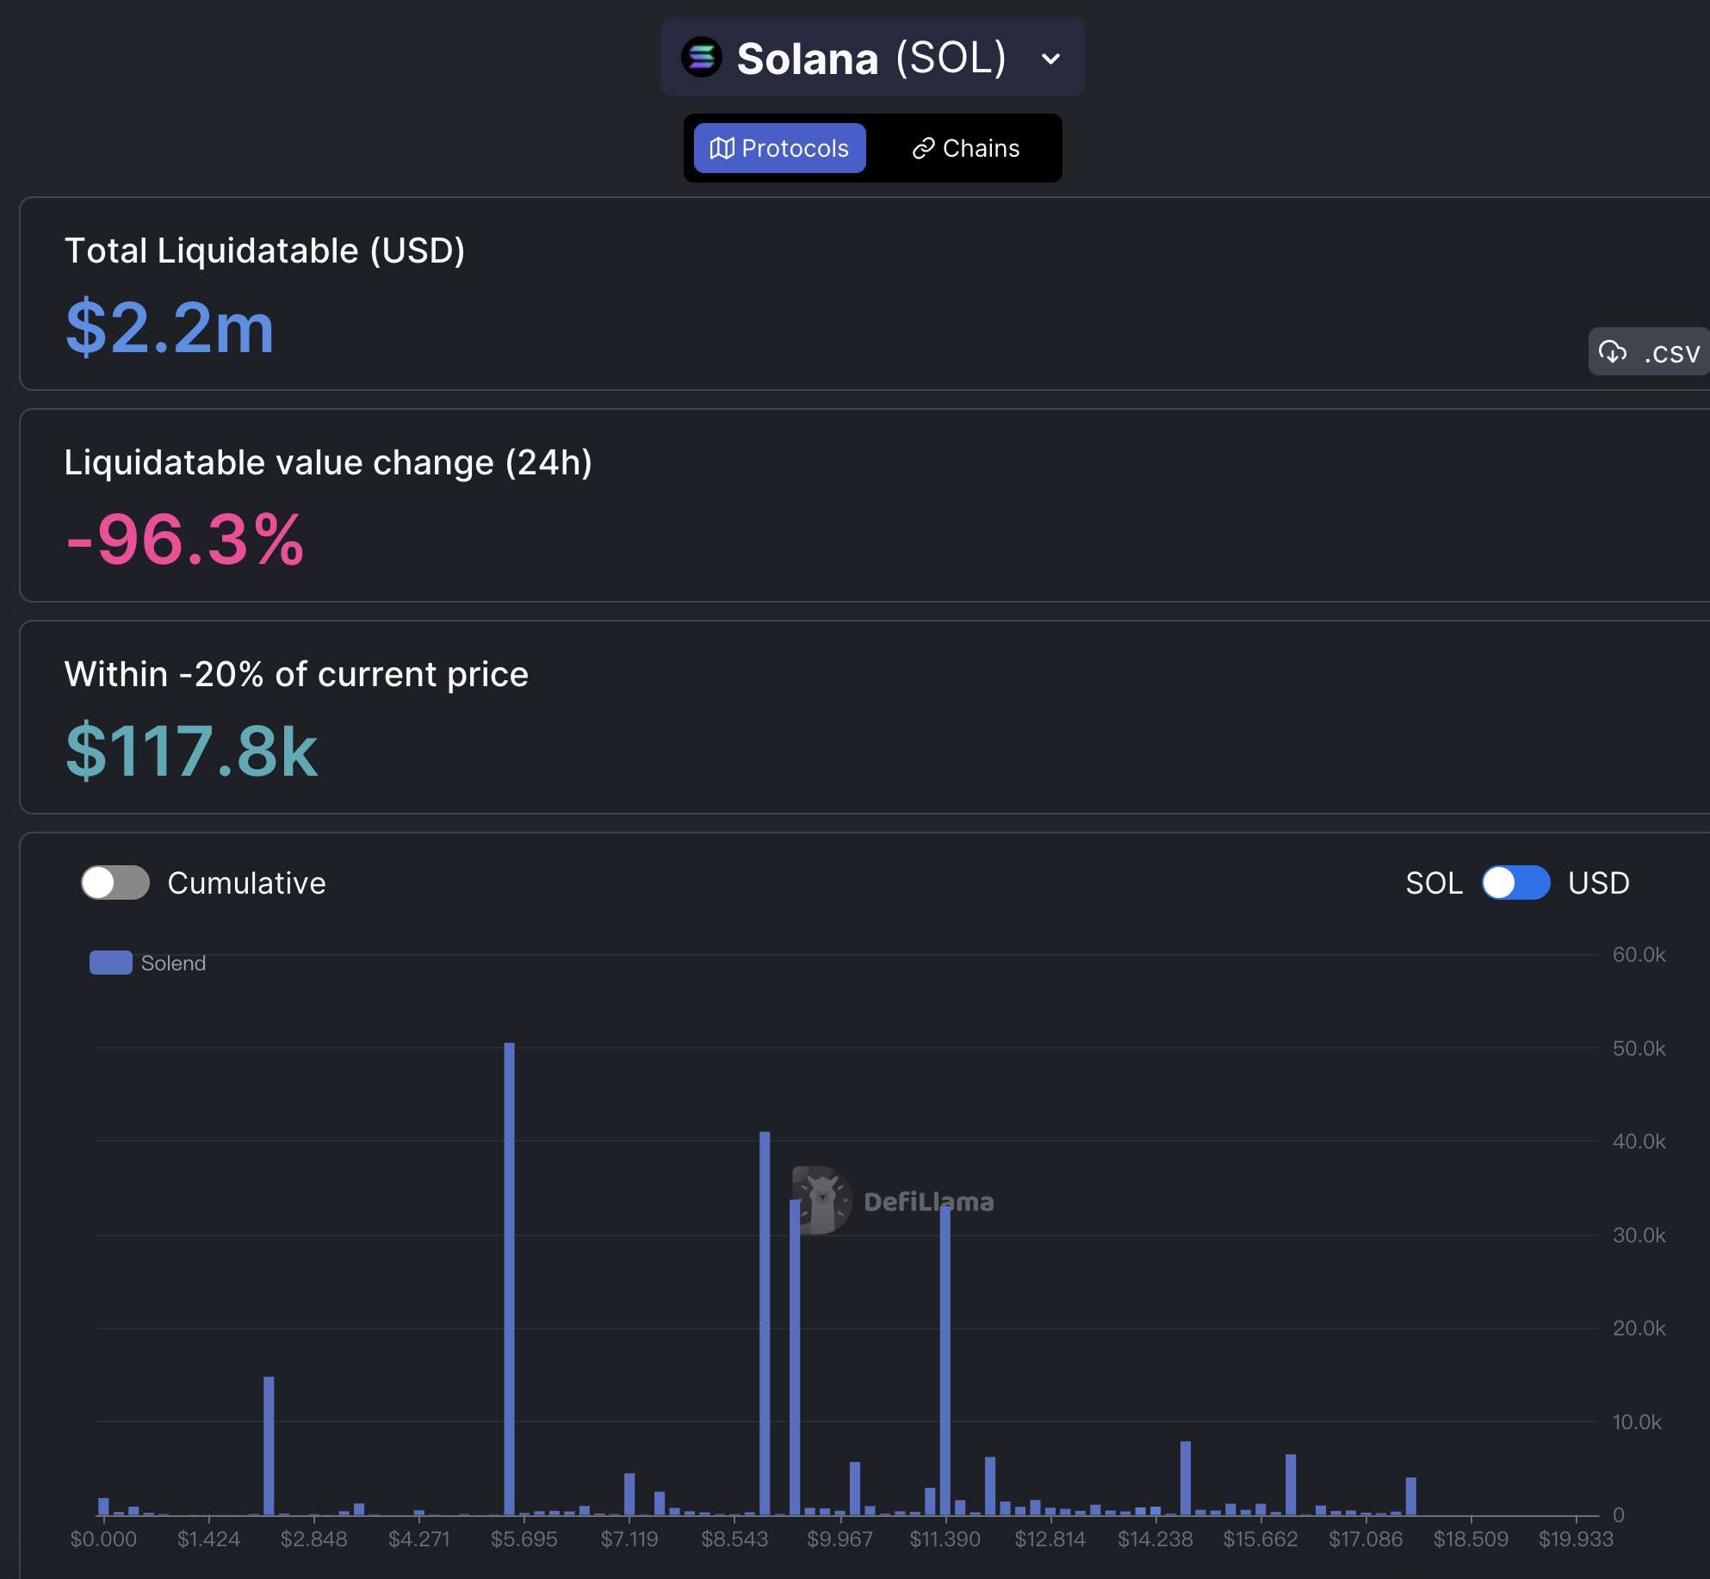Click the cloud download icon
1710x1579 pixels.
[x=1612, y=351]
